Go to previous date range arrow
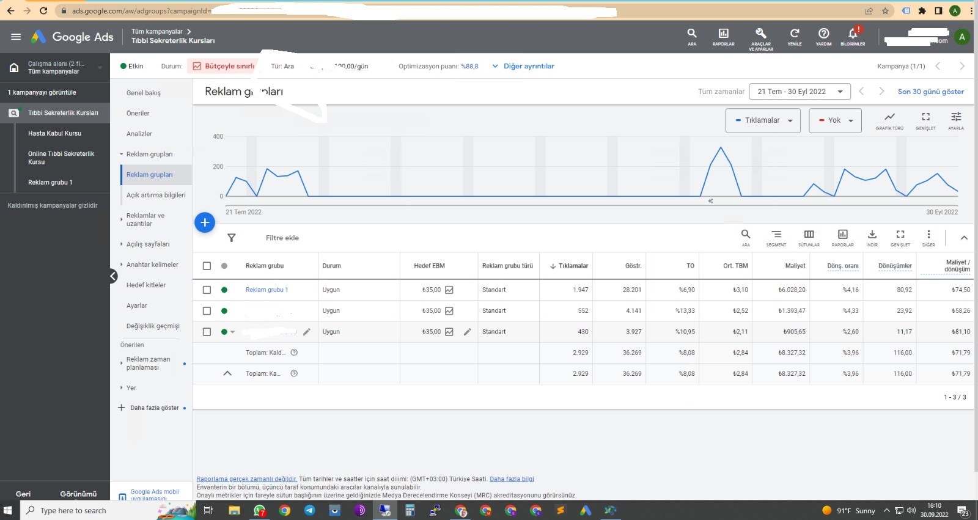Viewport: 978px width, 520px height. (861, 92)
